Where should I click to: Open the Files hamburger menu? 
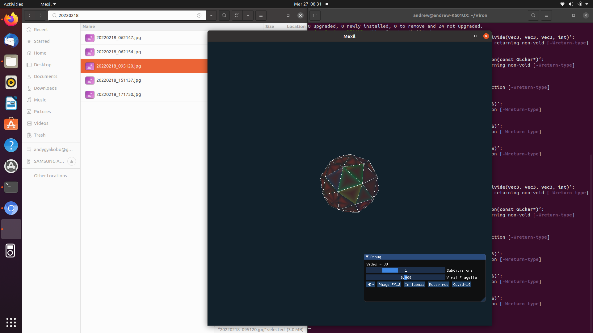pos(261,15)
